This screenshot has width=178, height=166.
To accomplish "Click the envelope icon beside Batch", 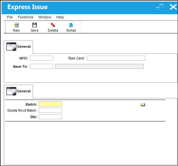I will point(142,104).
